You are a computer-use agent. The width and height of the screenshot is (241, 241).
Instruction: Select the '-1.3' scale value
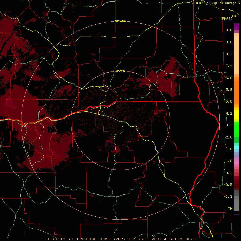pos(228,197)
